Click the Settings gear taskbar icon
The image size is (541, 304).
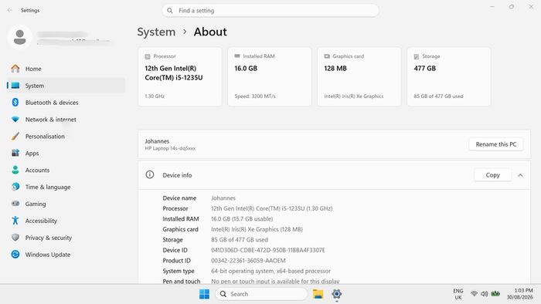point(336,294)
